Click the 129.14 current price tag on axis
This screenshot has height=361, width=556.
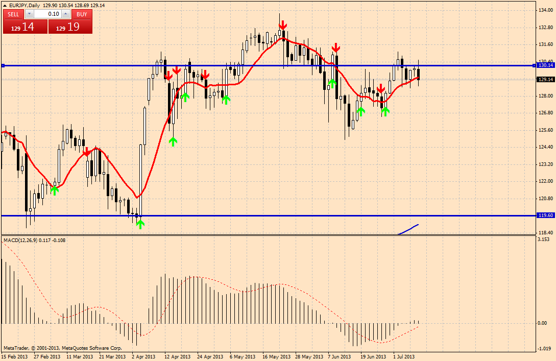(546, 80)
